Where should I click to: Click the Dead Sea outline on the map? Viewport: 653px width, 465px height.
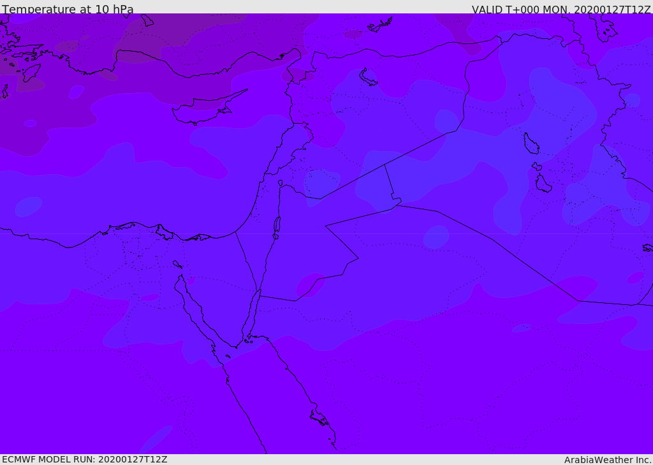277,227
